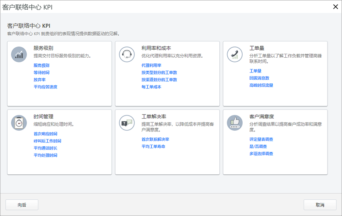The image size is (342, 216).
Task: Click the 工单解决率 chat bubble icon
Action: click(x=127, y=123)
